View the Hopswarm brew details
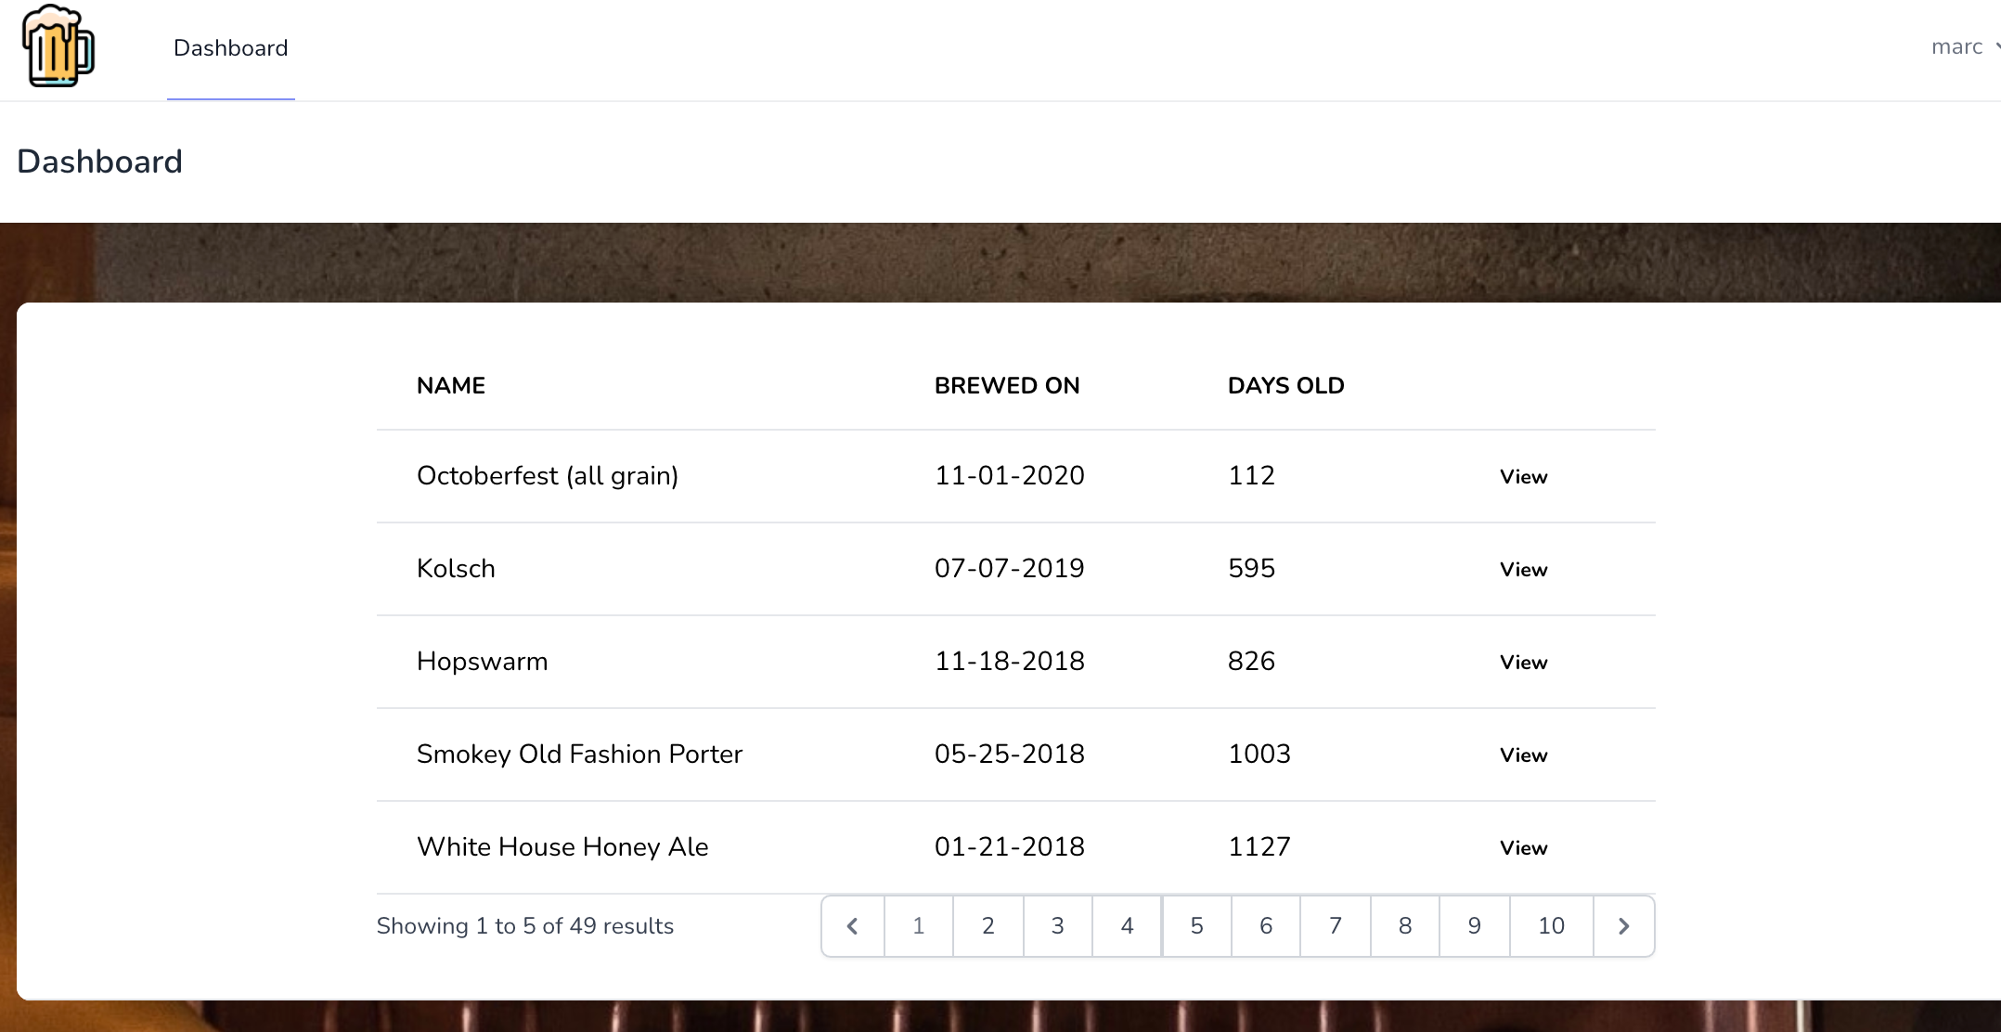This screenshot has width=2001, height=1032. pos(1523,662)
